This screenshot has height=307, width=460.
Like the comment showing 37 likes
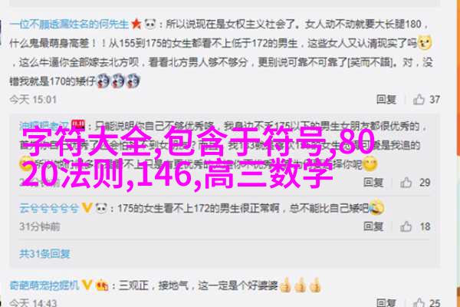[426, 100]
